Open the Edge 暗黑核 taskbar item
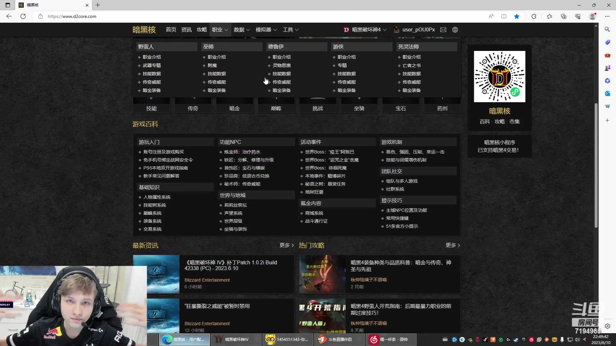Viewport: 616px width, 346px height. [184, 339]
